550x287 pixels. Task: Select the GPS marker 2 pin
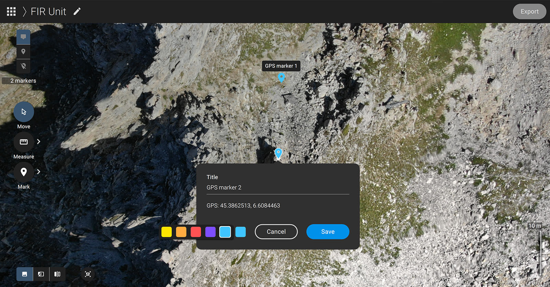(x=278, y=153)
